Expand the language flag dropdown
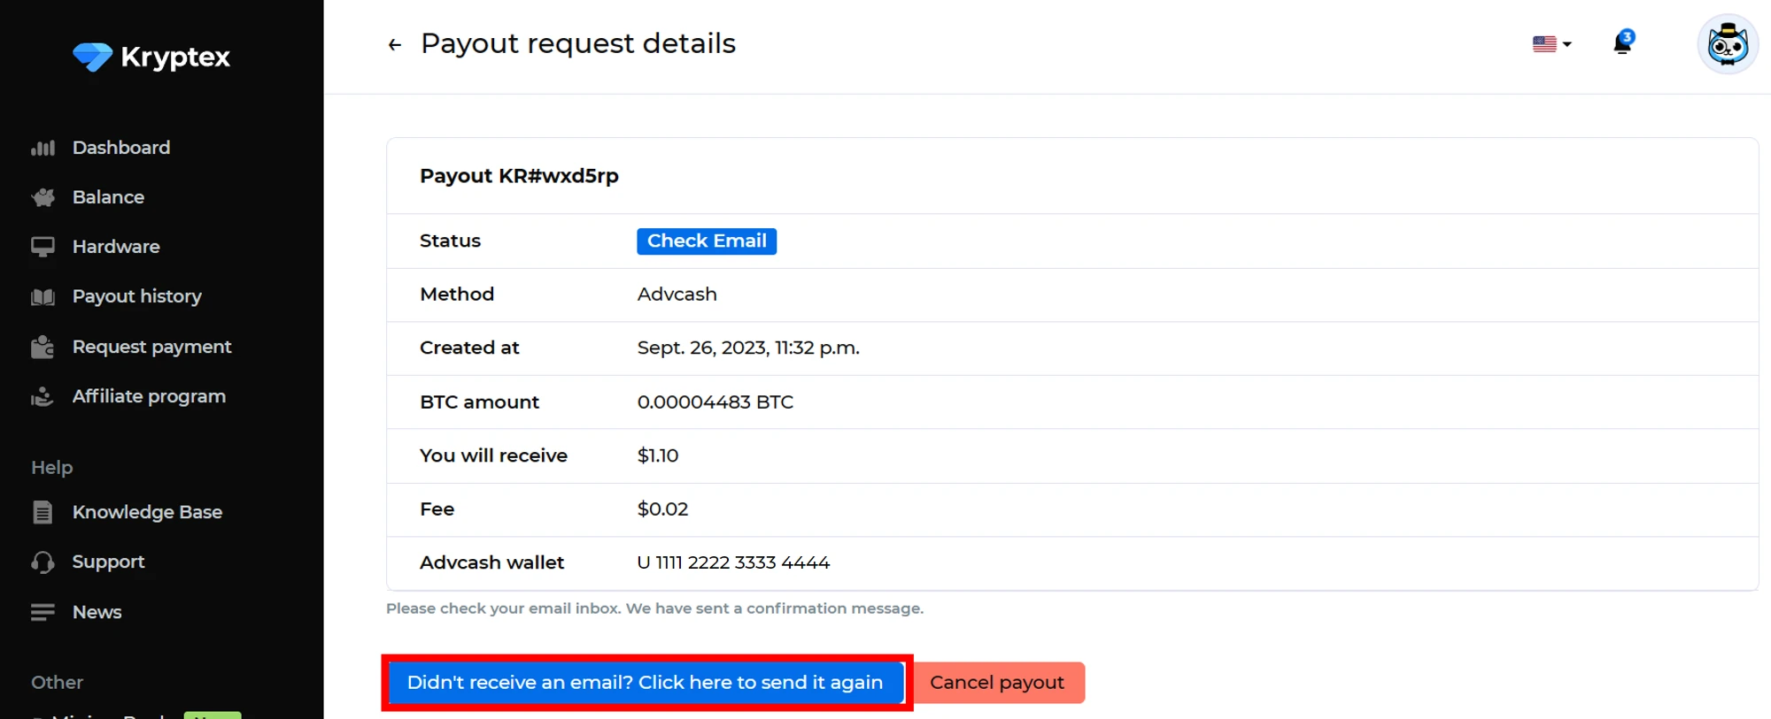1771x719 pixels. (x=1551, y=44)
